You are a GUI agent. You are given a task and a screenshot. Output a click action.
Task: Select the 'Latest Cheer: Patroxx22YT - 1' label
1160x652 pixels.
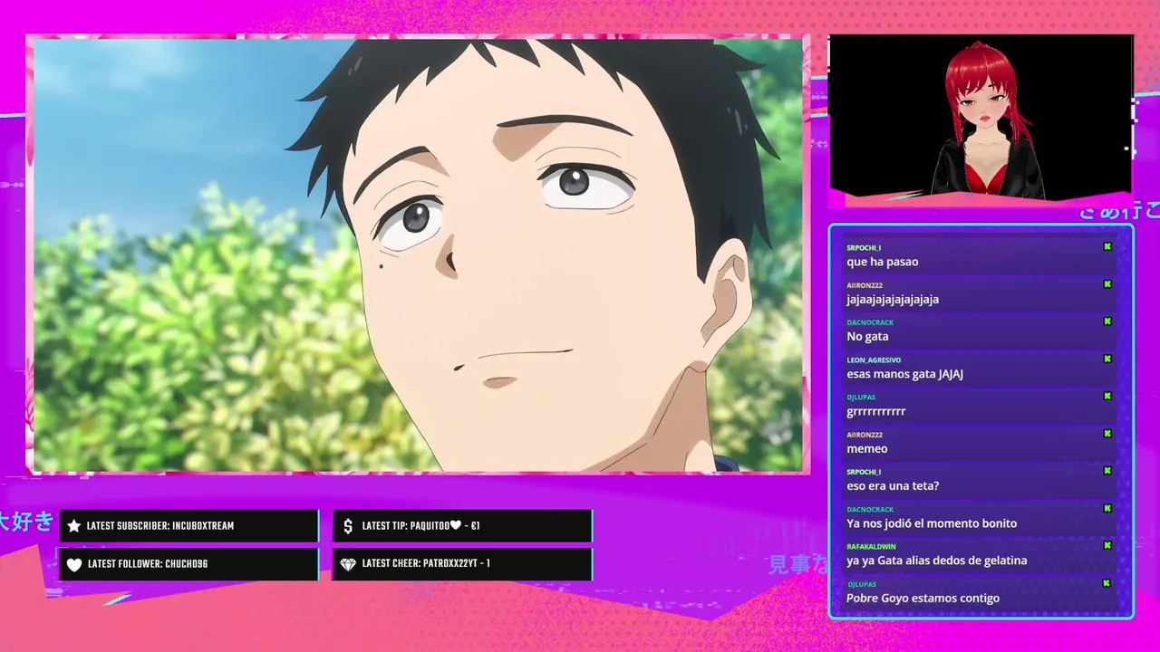(426, 564)
